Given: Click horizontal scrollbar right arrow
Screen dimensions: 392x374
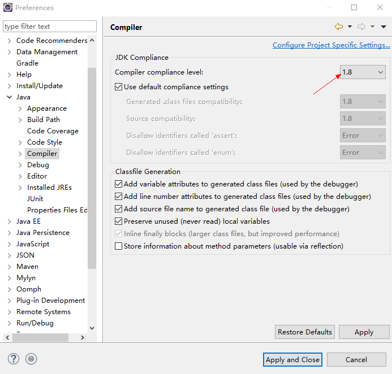Looking at the screenshot, I should pos(83,337).
